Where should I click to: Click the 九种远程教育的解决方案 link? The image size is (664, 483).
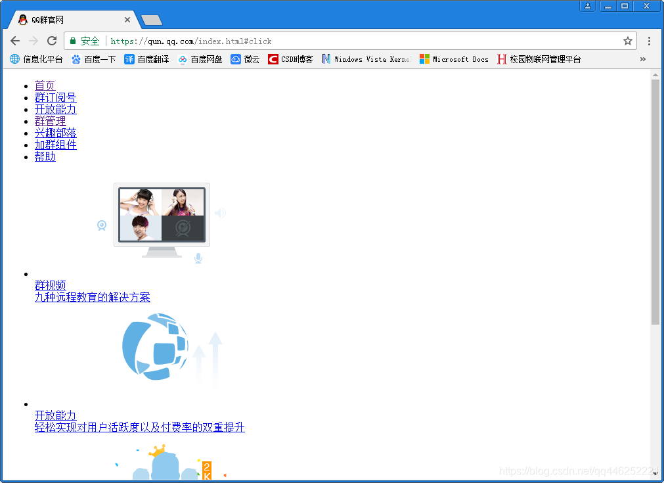[92, 297]
